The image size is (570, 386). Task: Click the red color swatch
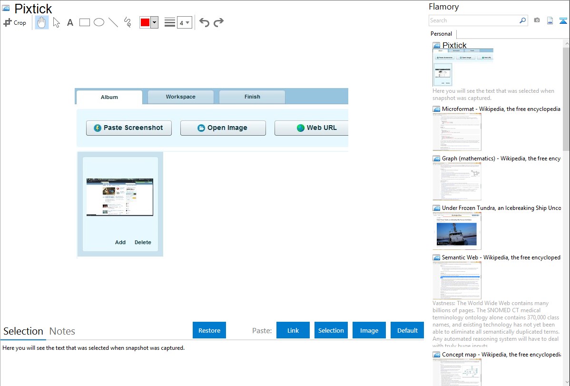click(x=145, y=22)
